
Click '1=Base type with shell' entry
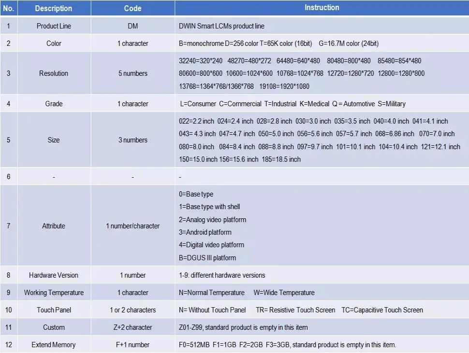(209, 207)
